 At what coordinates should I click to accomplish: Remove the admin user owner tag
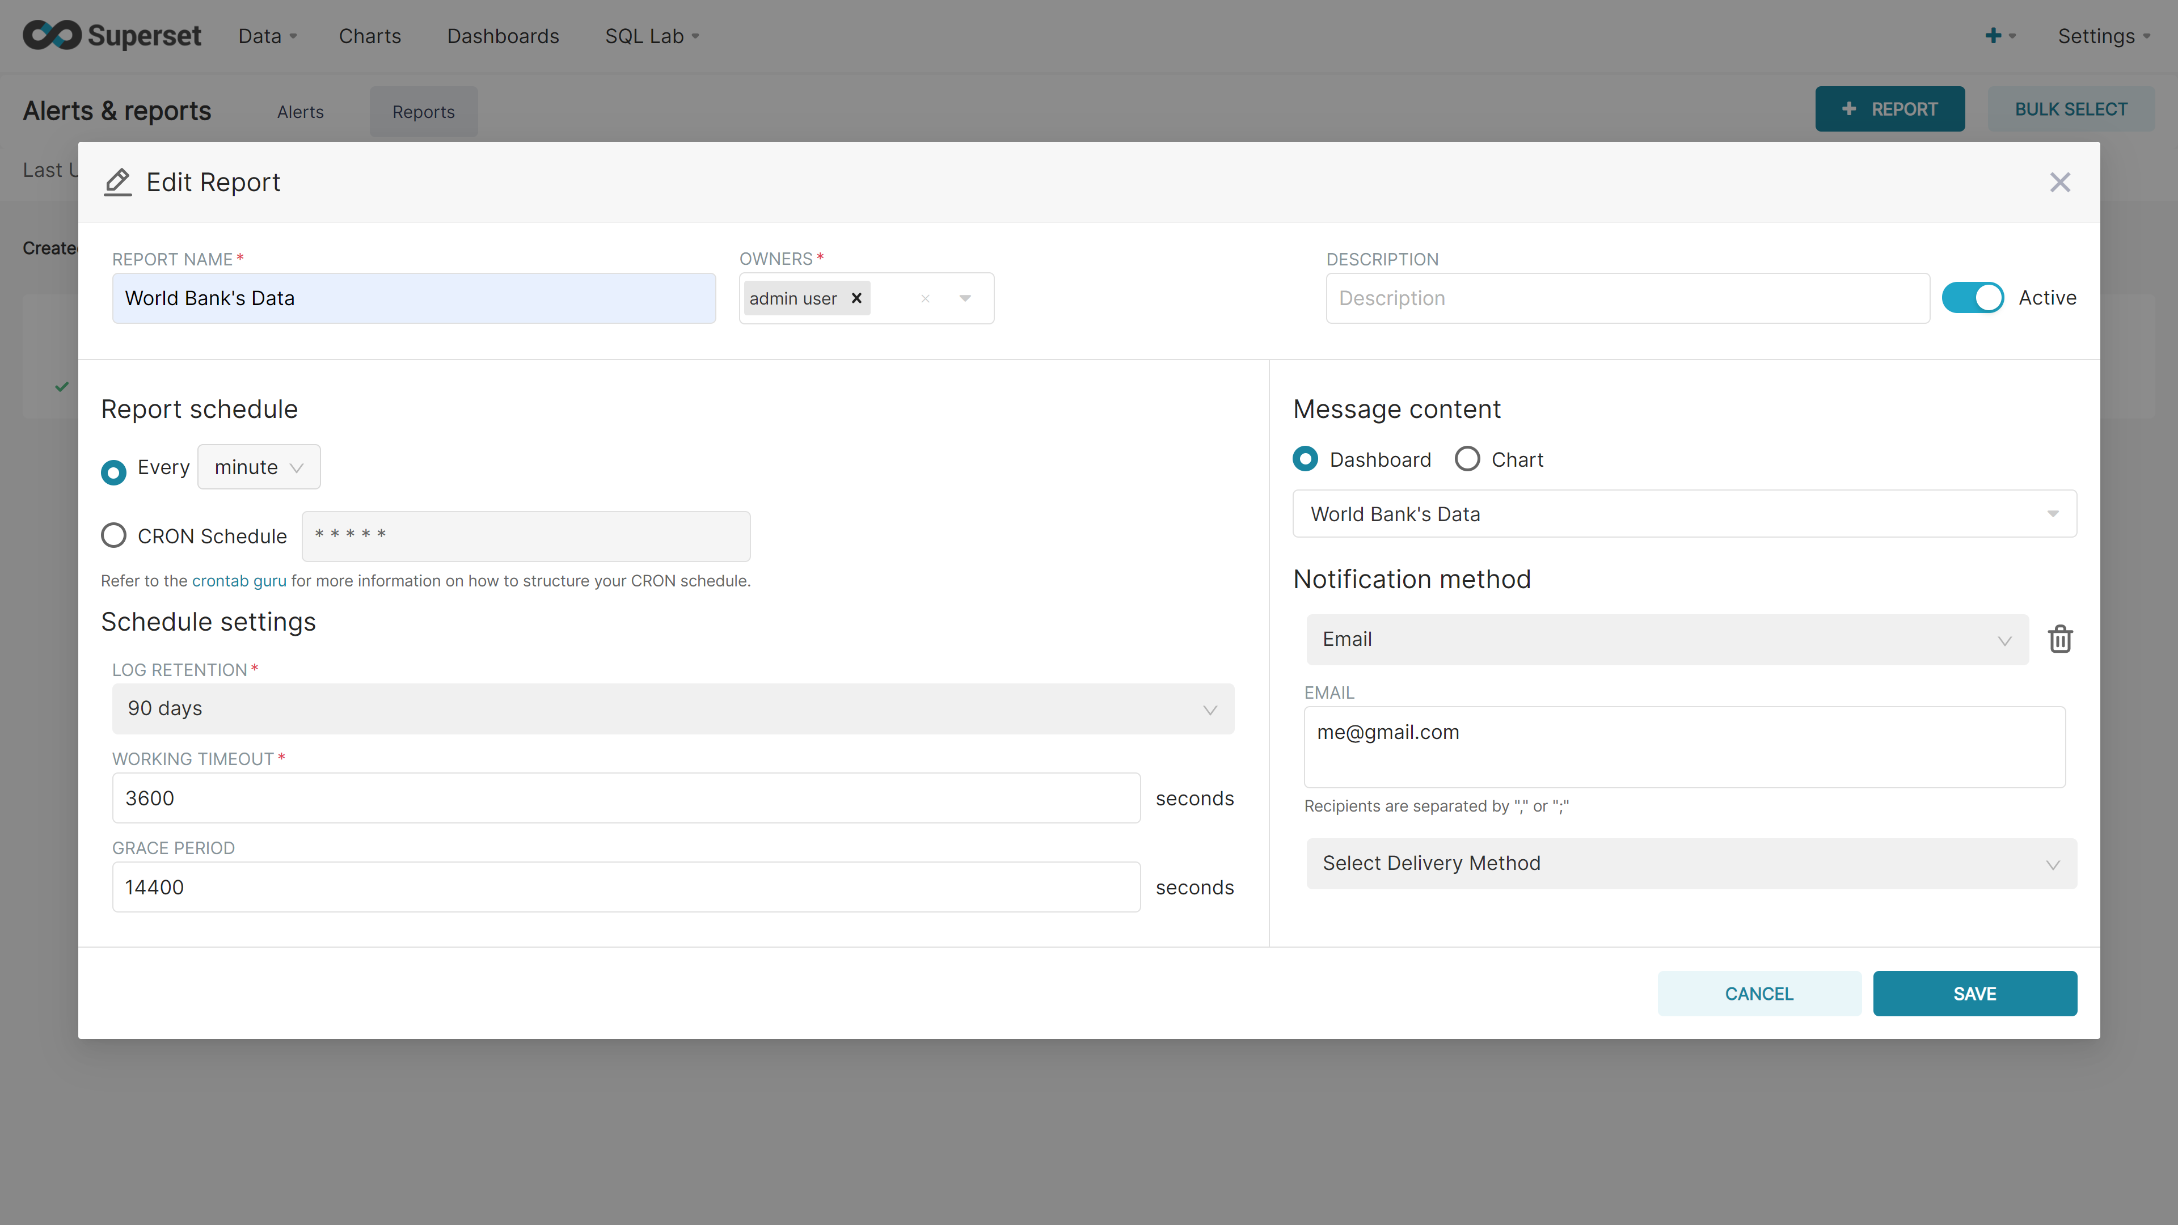coord(856,298)
